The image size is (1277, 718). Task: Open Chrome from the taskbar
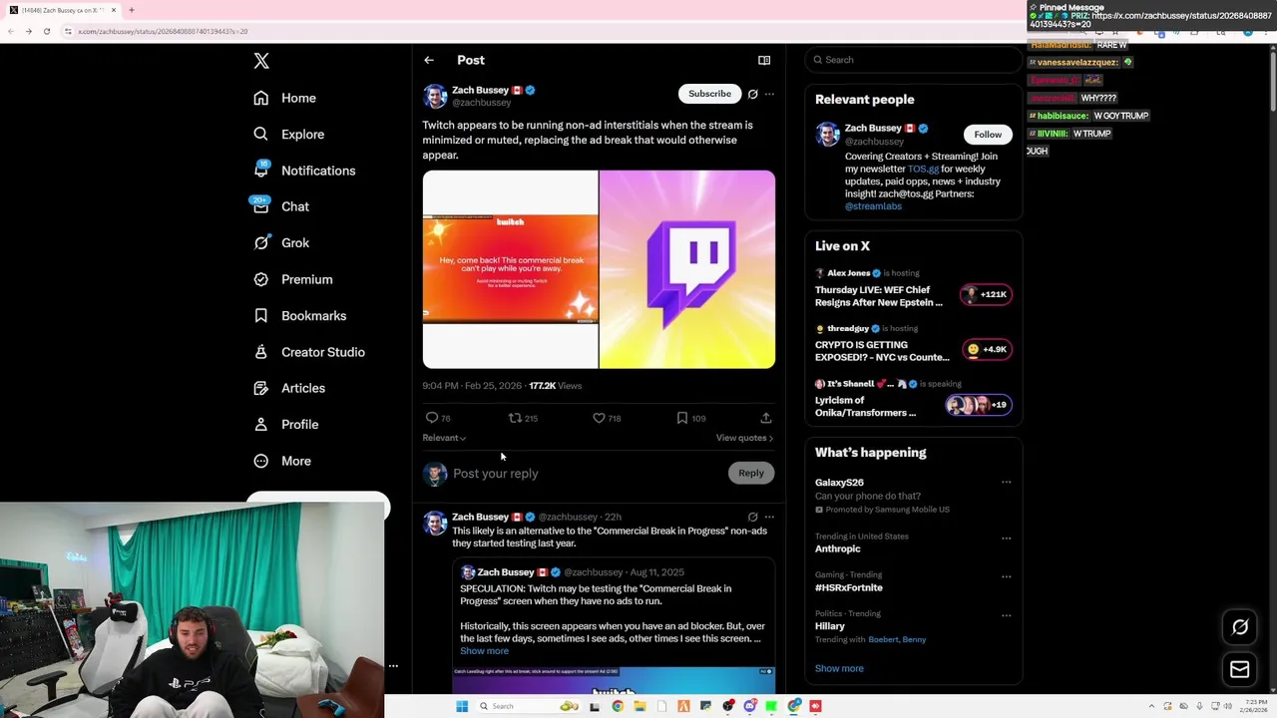tap(618, 706)
